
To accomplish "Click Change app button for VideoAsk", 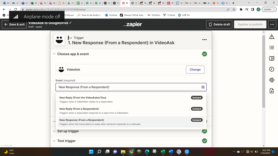I will click(195, 69).
